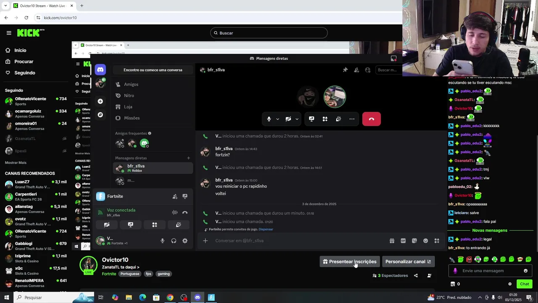The image size is (538, 303).
Task: Open the Amigos tab in Discord
Action: click(x=153, y=84)
